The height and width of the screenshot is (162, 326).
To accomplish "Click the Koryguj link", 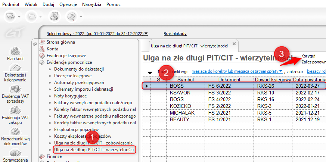I will 308,56.
